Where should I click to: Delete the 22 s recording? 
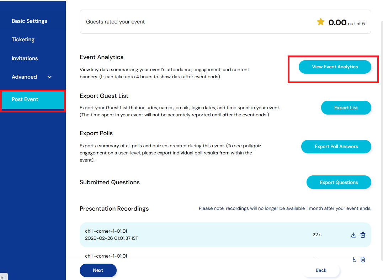363,235
